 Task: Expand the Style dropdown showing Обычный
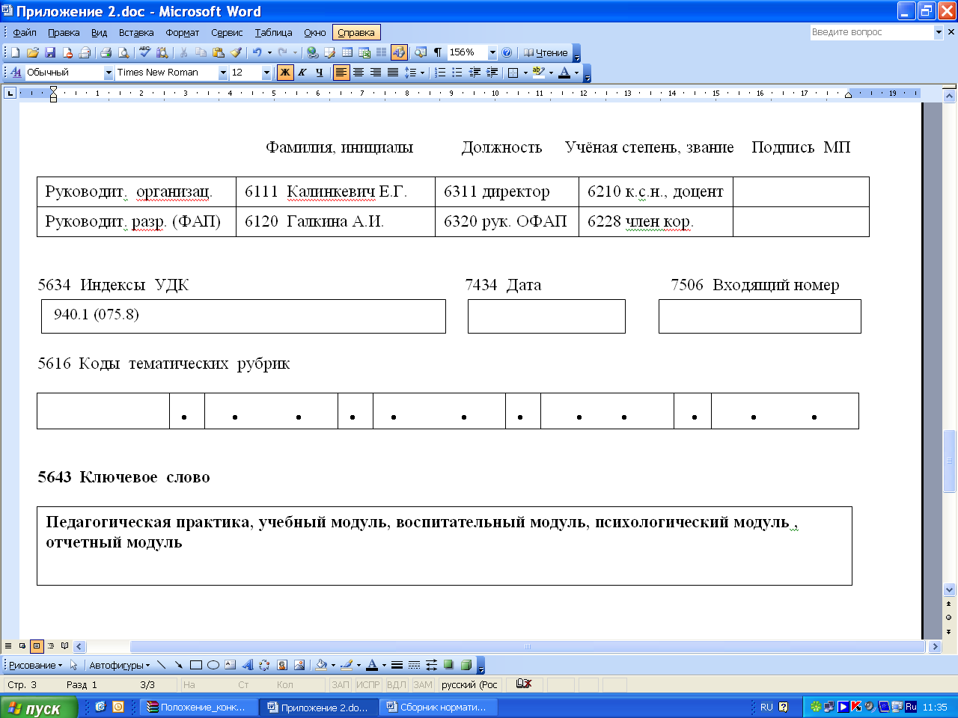[109, 73]
